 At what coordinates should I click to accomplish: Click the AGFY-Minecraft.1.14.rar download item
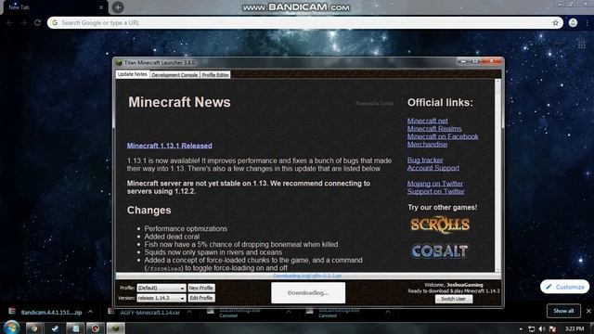[x=149, y=313]
